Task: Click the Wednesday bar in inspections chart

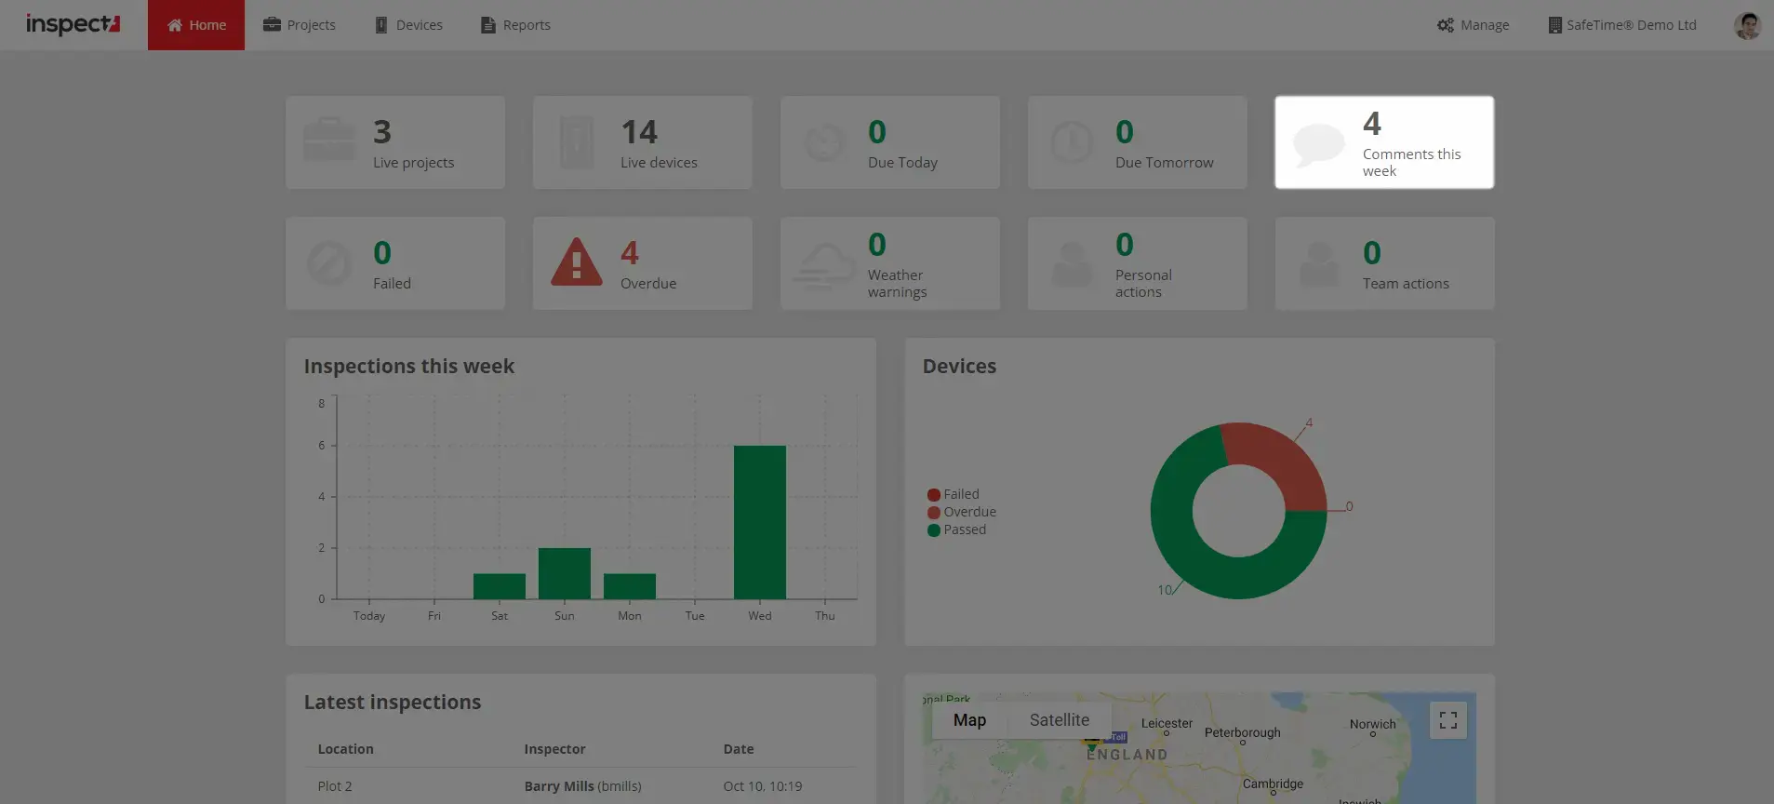Action: pos(759,521)
